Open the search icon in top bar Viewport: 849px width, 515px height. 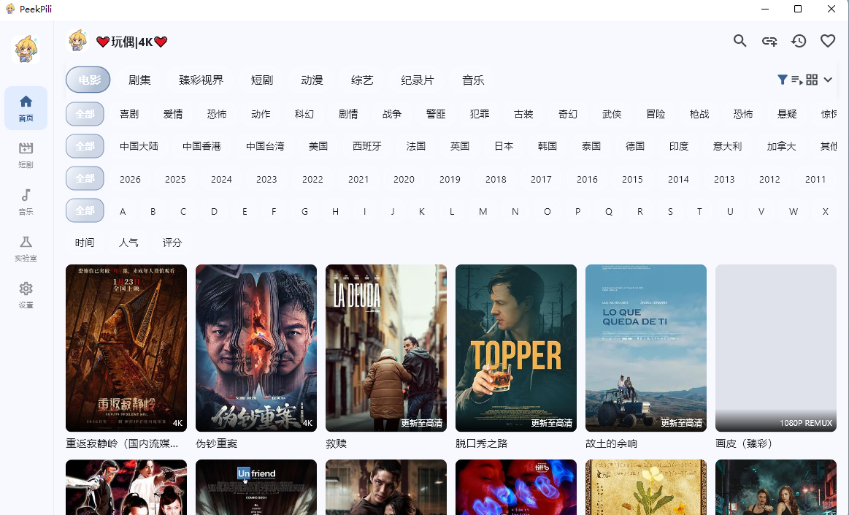(739, 41)
